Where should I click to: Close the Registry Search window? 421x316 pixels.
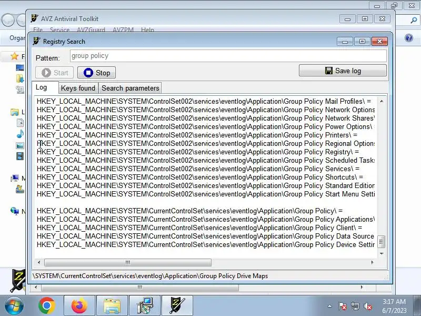[x=379, y=42]
